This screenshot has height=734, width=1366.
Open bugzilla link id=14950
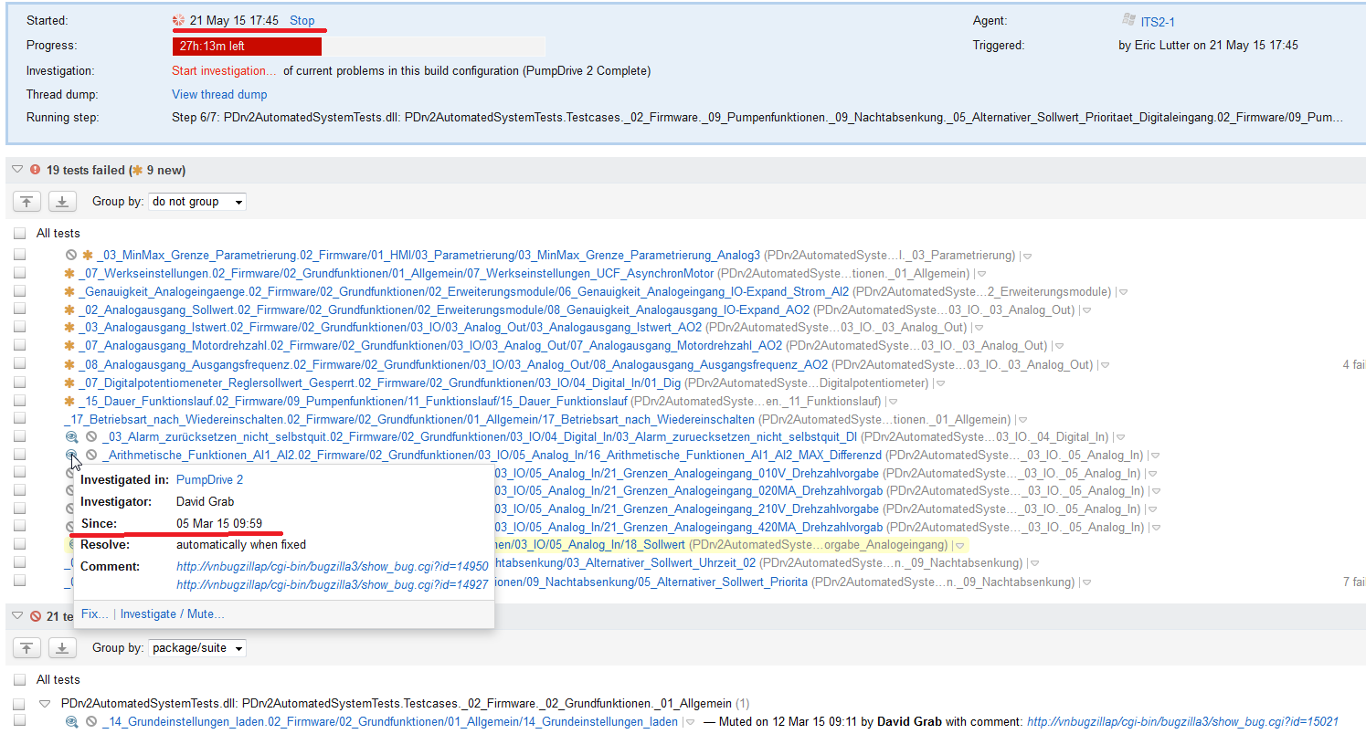coord(332,567)
